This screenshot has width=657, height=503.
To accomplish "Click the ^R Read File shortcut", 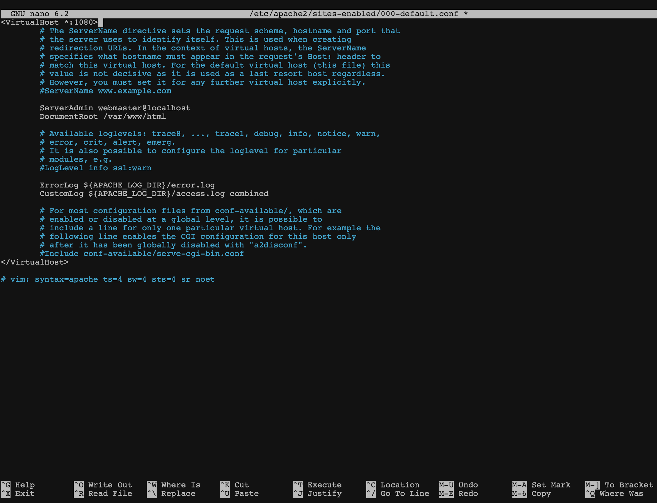I will [x=103, y=493].
